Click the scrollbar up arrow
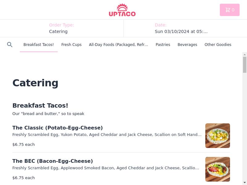This screenshot has width=247, height=185. click(245, 55)
